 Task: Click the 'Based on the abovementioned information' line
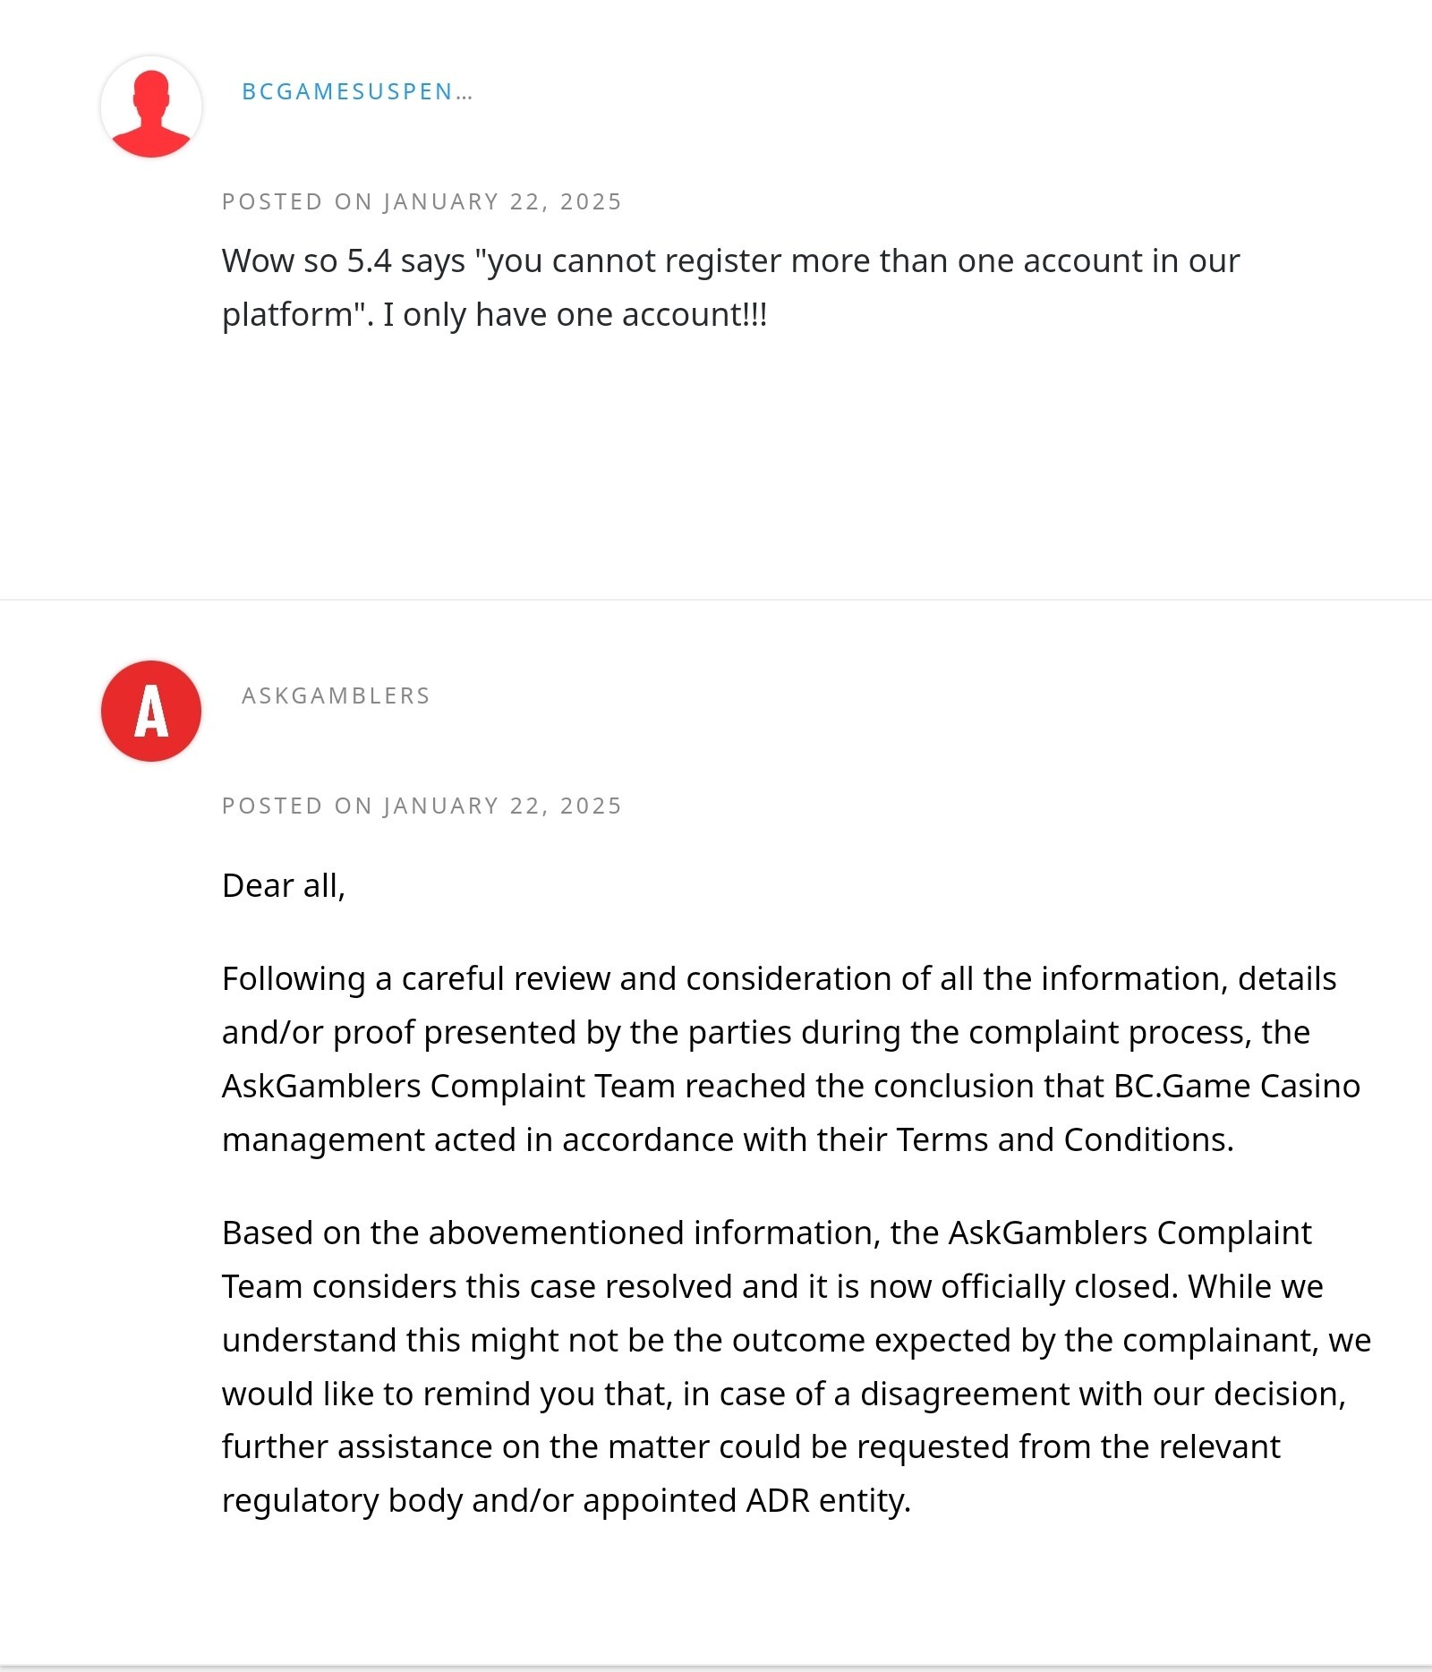[766, 1233]
